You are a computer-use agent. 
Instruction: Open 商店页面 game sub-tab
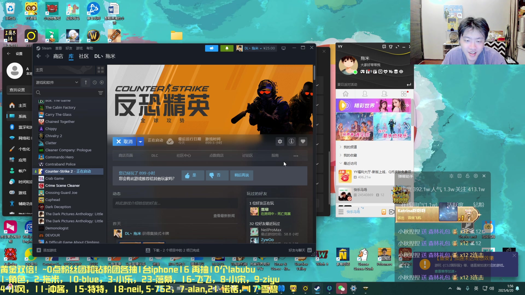pos(126,155)
